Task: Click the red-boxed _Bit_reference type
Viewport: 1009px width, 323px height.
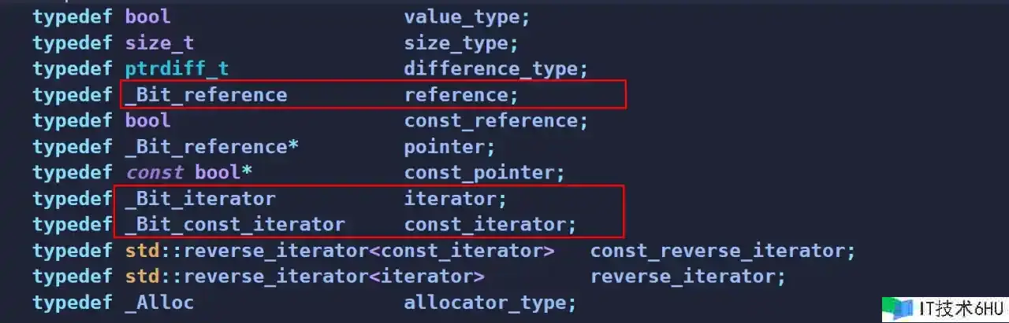Action: (x=206, y=94)
